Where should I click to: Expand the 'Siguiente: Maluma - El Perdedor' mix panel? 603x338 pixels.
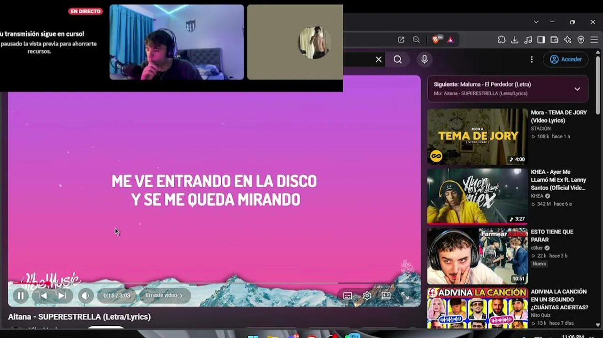[x=577, y=89]
